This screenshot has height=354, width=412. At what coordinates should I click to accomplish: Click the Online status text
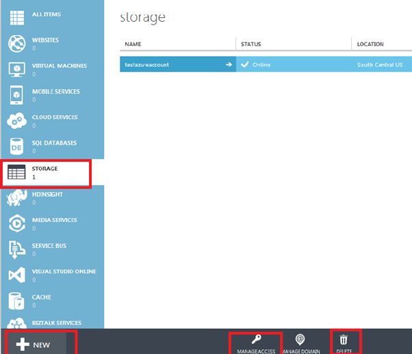(261, 65)
